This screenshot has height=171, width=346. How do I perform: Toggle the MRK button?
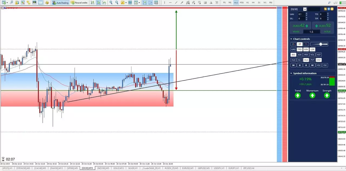[306, 50]
